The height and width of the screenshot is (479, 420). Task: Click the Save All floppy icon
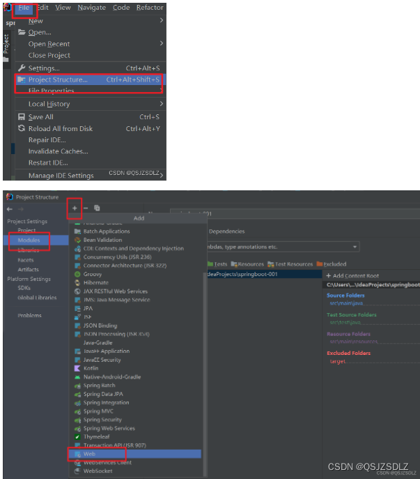(x=22, y=117)
